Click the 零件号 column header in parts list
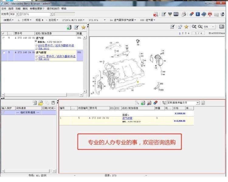The image size is (228, 182). (x=24, y=33)
